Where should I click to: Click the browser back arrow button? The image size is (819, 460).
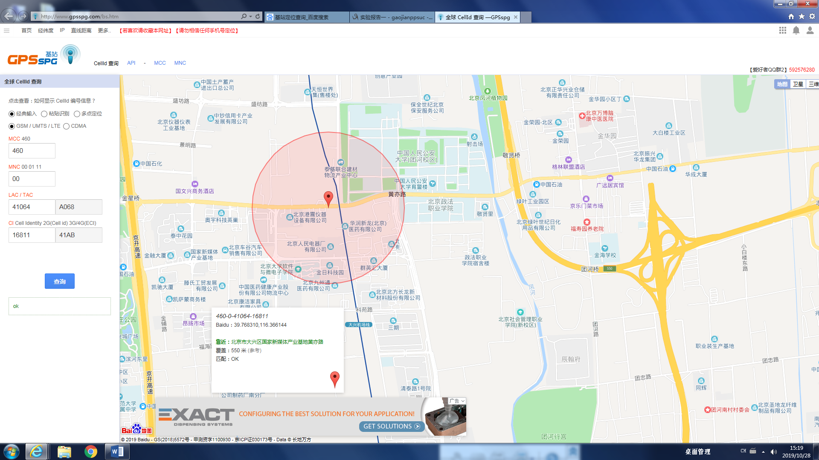(x=9, y=16)
